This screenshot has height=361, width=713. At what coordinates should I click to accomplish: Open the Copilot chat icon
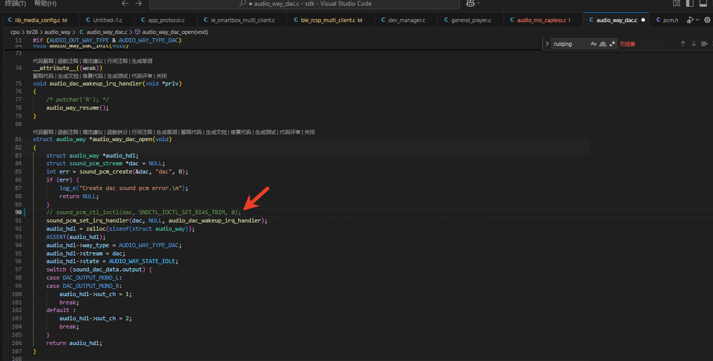pyautogui.click(x=470, y=4)
